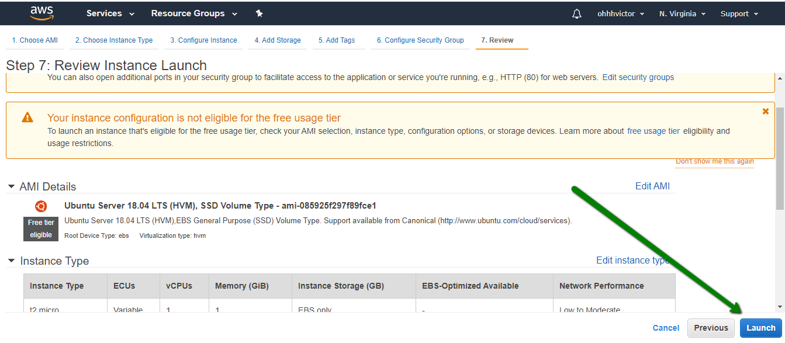Collapse the Instance Type section
This screenshot has width=785, height=343.
click(11, 261)
